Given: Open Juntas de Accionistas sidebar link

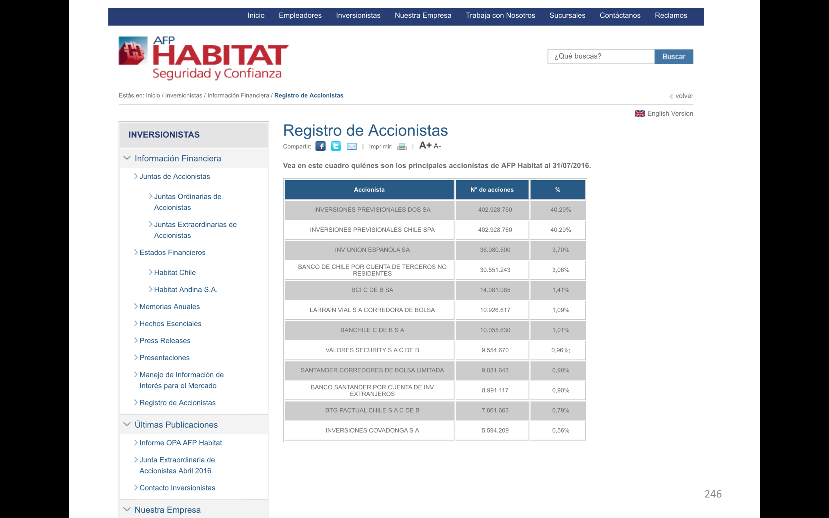Looking at the screenshot, I should click(x=174, y=176).
